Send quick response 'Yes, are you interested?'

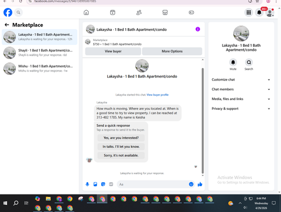pos(121,138)
